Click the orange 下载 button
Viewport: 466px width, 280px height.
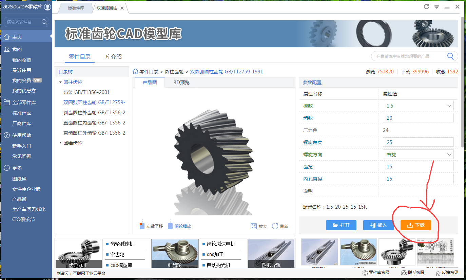pyautogui.click(x=415, y=225)
